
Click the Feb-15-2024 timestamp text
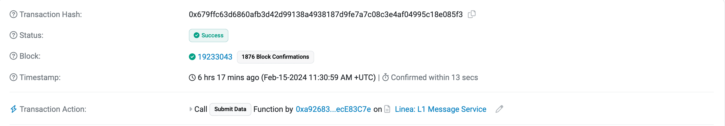(318, 77)
